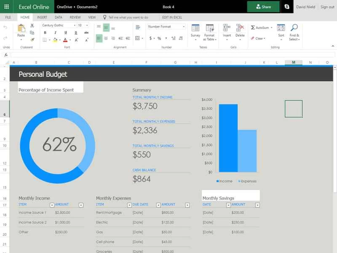Apply the Percent Style format
Viewport: 337px width, 253px height.
[158, 38]
